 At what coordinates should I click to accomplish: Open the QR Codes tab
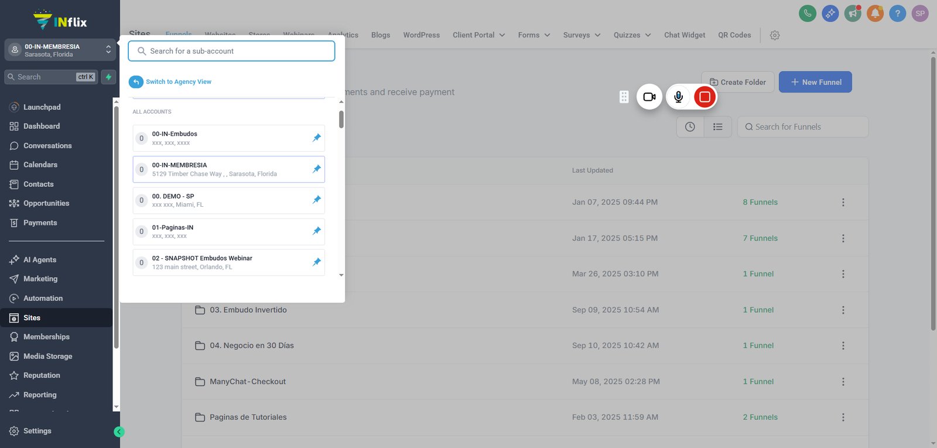[734, 35]
